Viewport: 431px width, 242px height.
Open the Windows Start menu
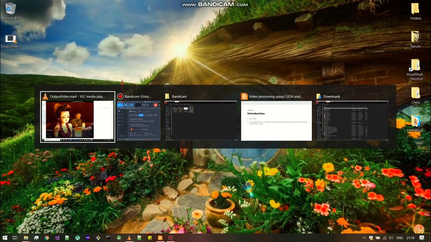click(5, 238)
